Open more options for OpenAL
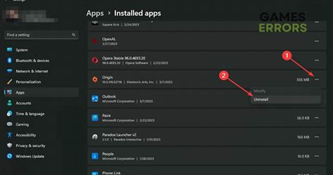333x175 pixels. pyautogui.click(x=317, y=41)
